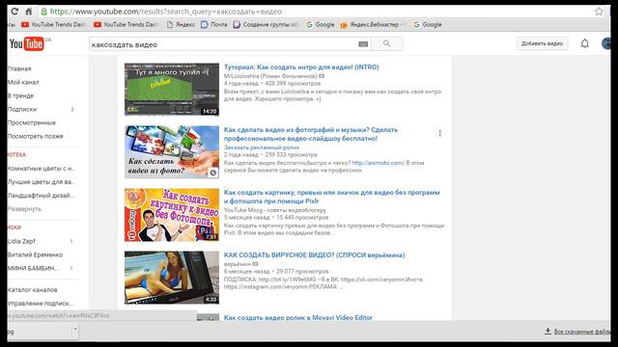Open playlist Комнатные цветы
Image resolution: width=618 pixels, height=347 pixels.
[41, 169]
